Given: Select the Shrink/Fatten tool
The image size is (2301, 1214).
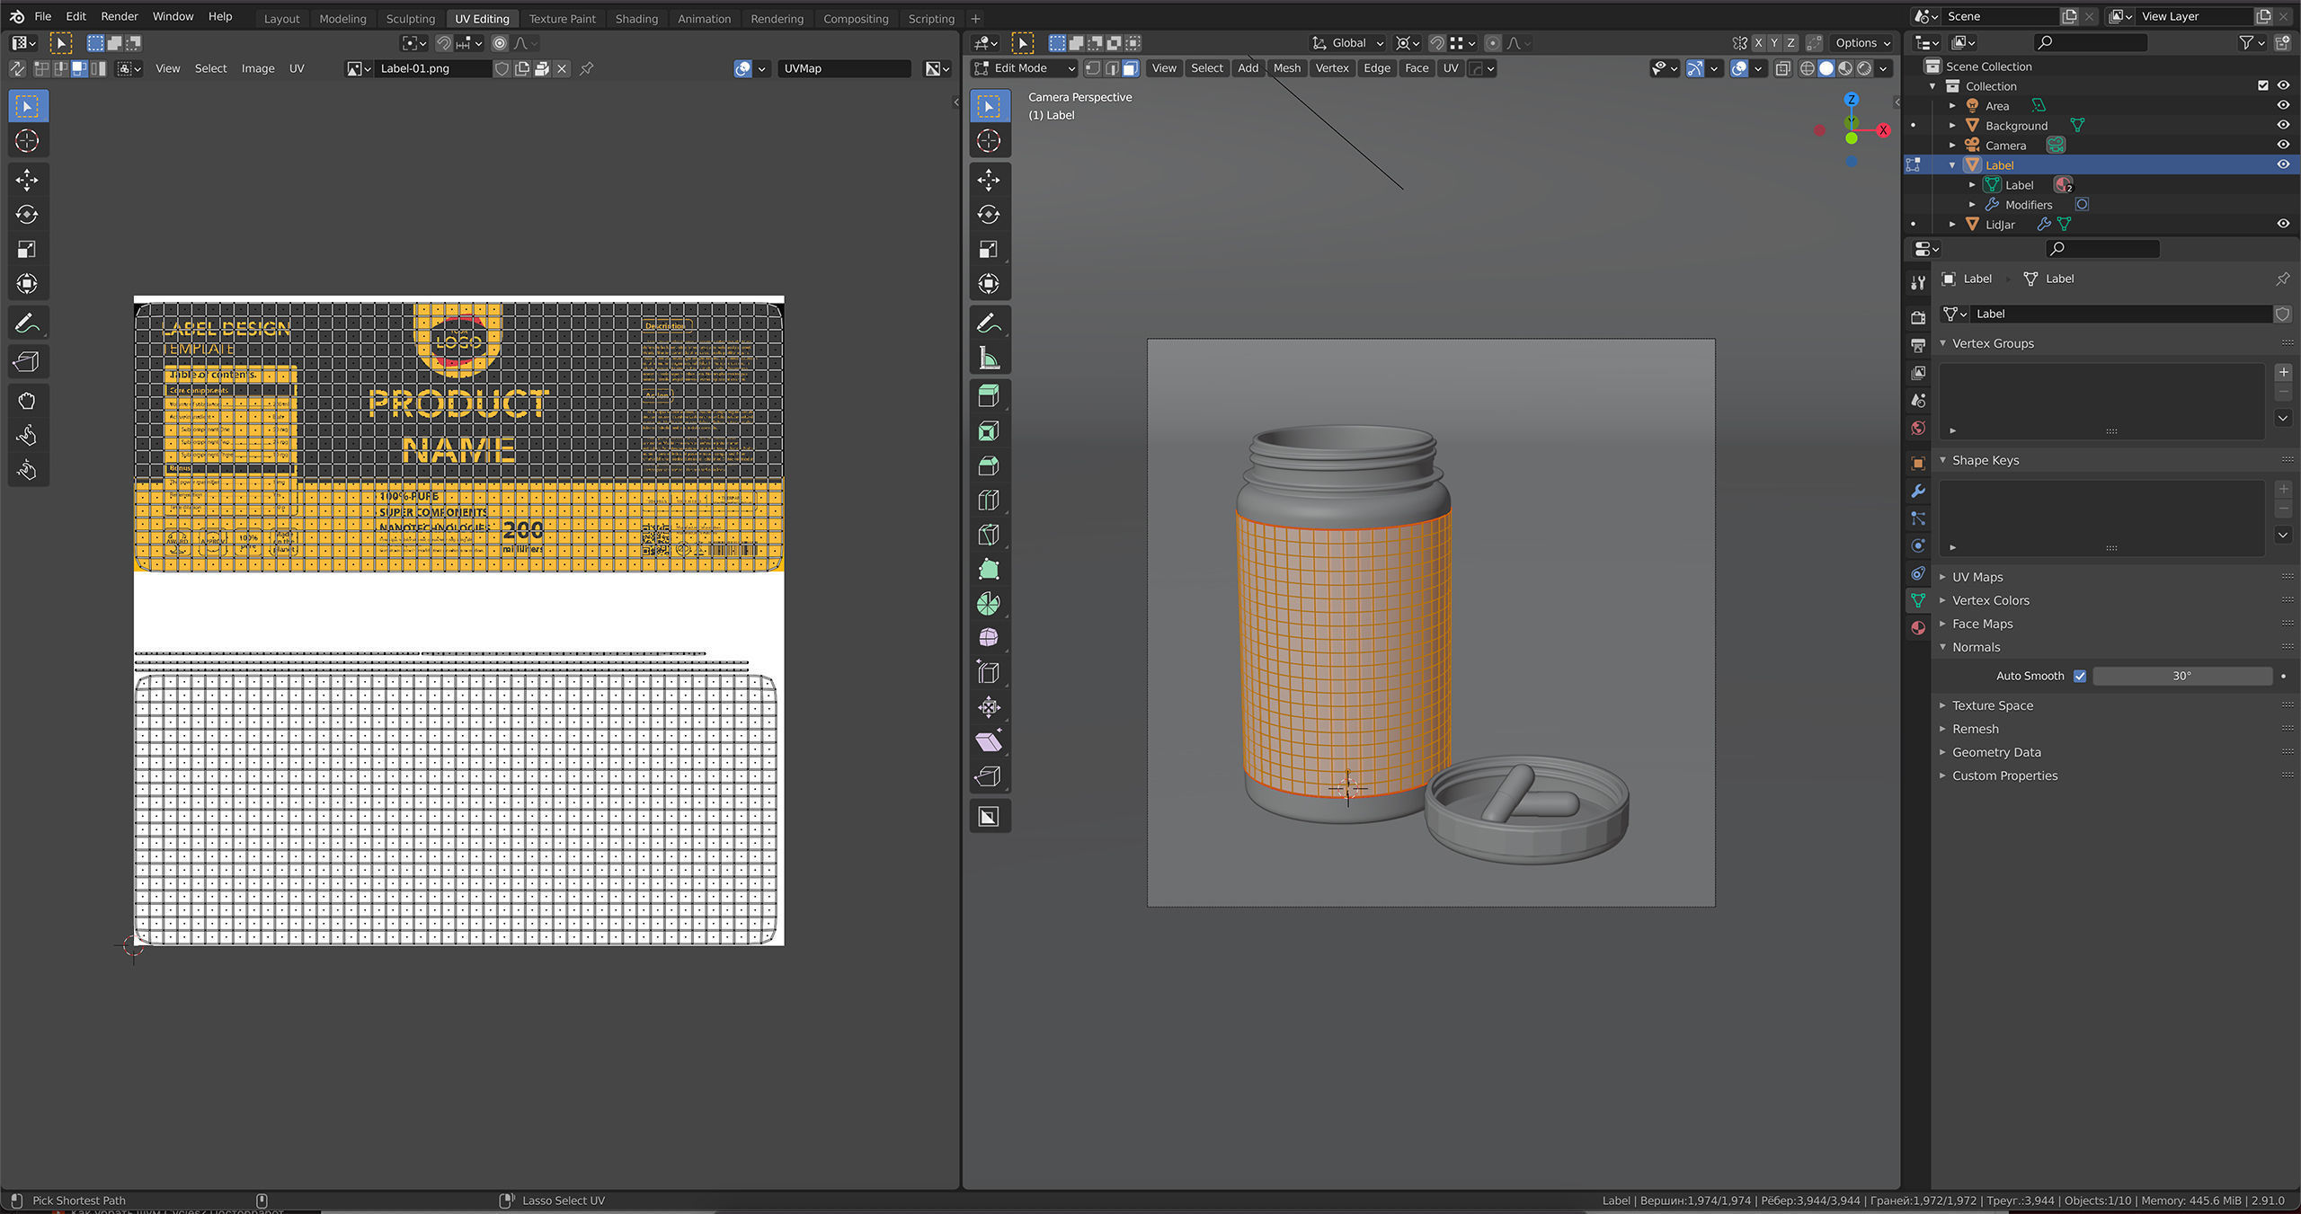Looking at the screenshot, I should point(989,707).
